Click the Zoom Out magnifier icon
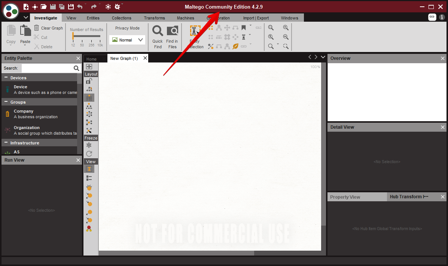 (x=286, y=37)
